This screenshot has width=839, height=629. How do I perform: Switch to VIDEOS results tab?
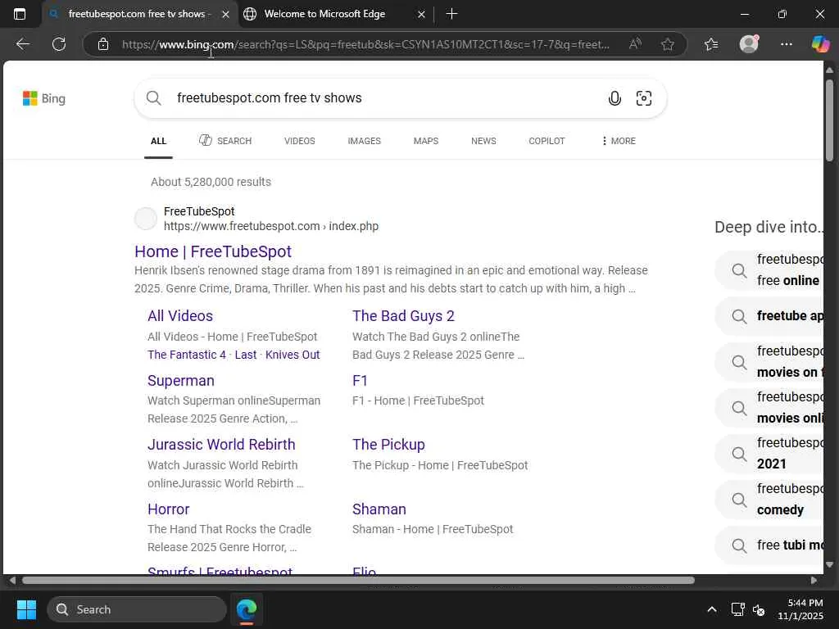click(300, 141)
